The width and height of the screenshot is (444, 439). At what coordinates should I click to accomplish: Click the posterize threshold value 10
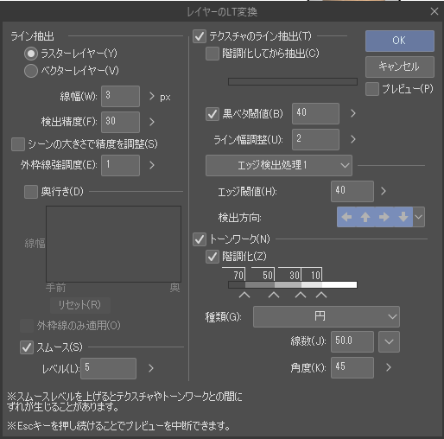coord(315,275)
